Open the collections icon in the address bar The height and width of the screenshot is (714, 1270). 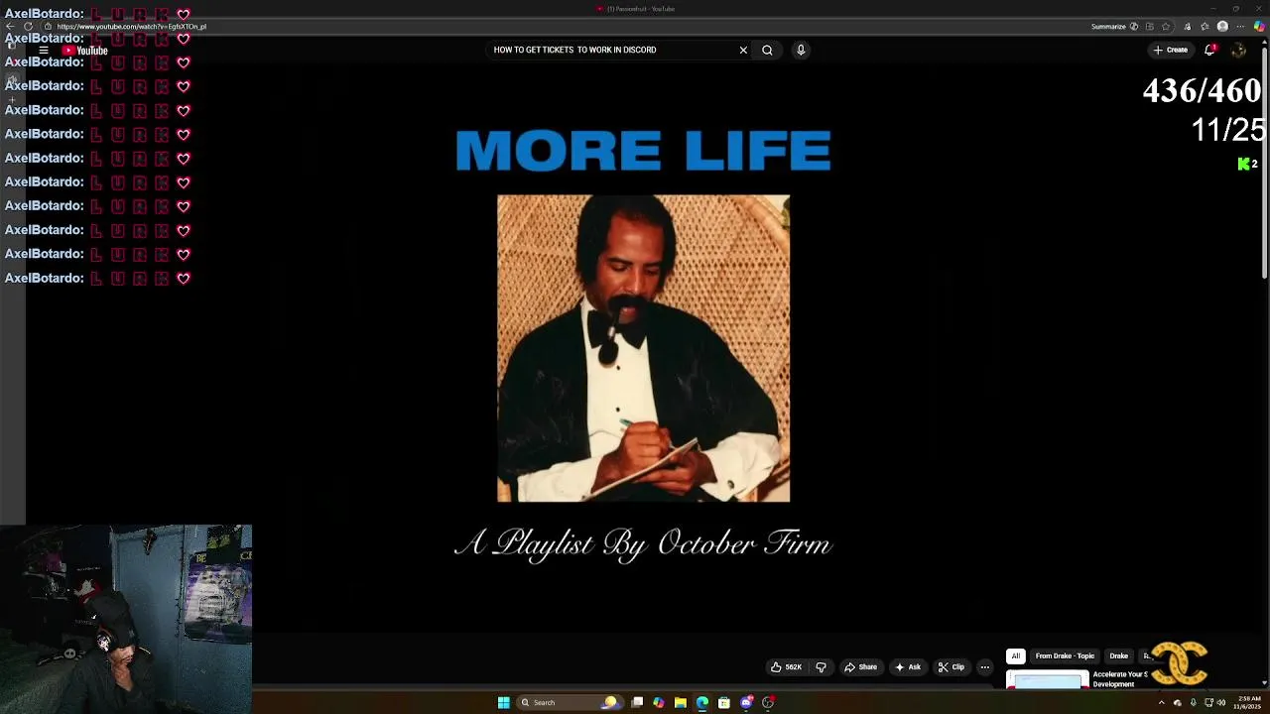[x=1149, y=27]
